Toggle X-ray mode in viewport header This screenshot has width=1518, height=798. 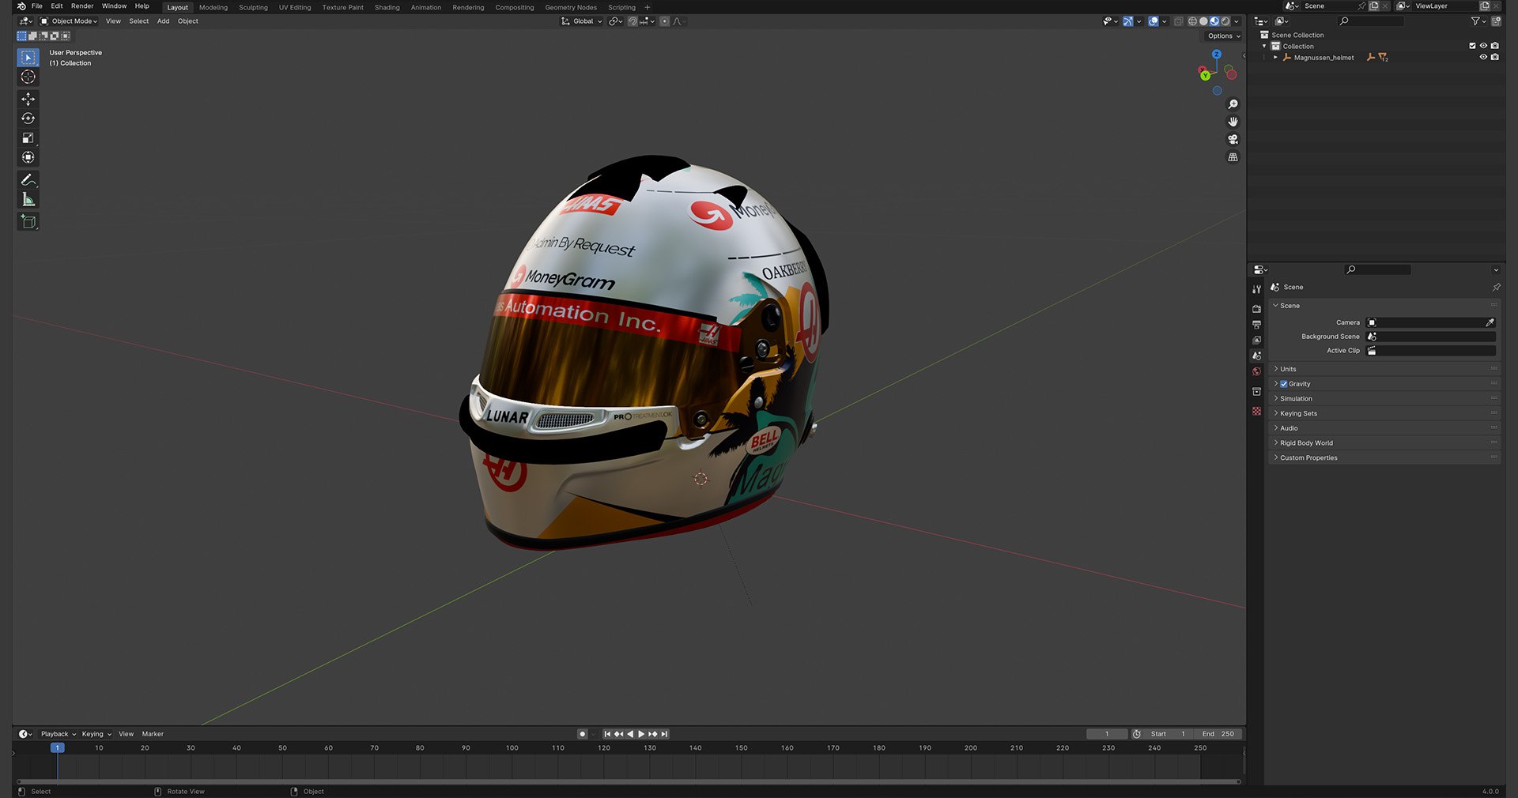1179,21
